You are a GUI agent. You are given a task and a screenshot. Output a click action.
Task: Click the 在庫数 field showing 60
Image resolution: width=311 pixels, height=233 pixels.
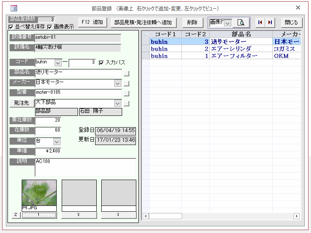(48, 131)
